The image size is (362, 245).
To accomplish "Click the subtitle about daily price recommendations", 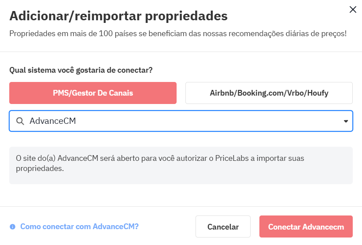I will (x=178, y=33).
